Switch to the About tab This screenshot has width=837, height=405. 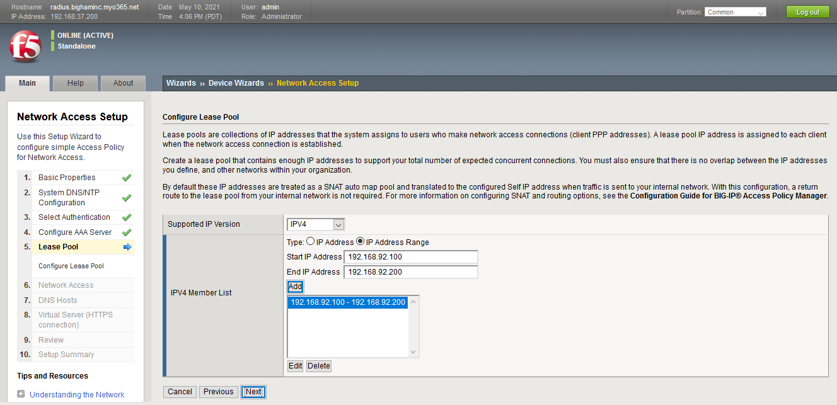click(123, 83)
